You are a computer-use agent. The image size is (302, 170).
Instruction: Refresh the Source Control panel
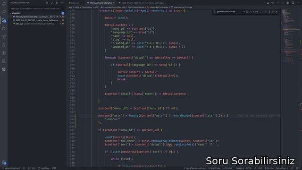coord(57,3)
